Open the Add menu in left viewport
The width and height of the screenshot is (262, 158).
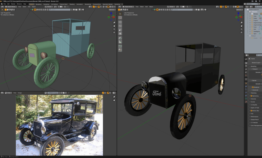[29, 7]
